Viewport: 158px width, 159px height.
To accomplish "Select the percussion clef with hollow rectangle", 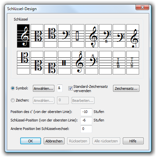I will (x=78, y=36).
